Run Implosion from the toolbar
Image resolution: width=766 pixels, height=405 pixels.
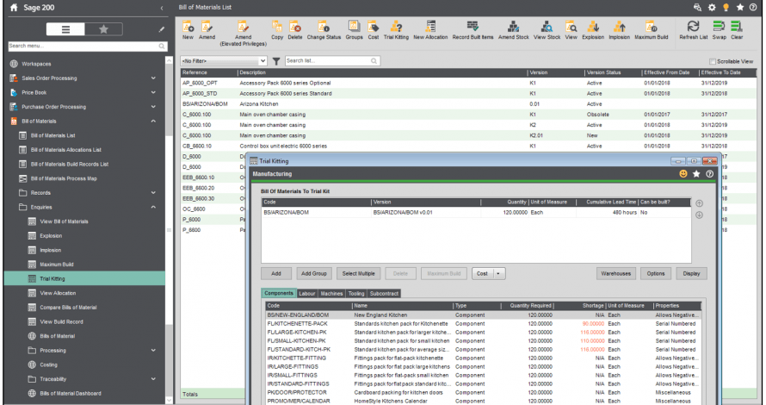click(619, 30)
